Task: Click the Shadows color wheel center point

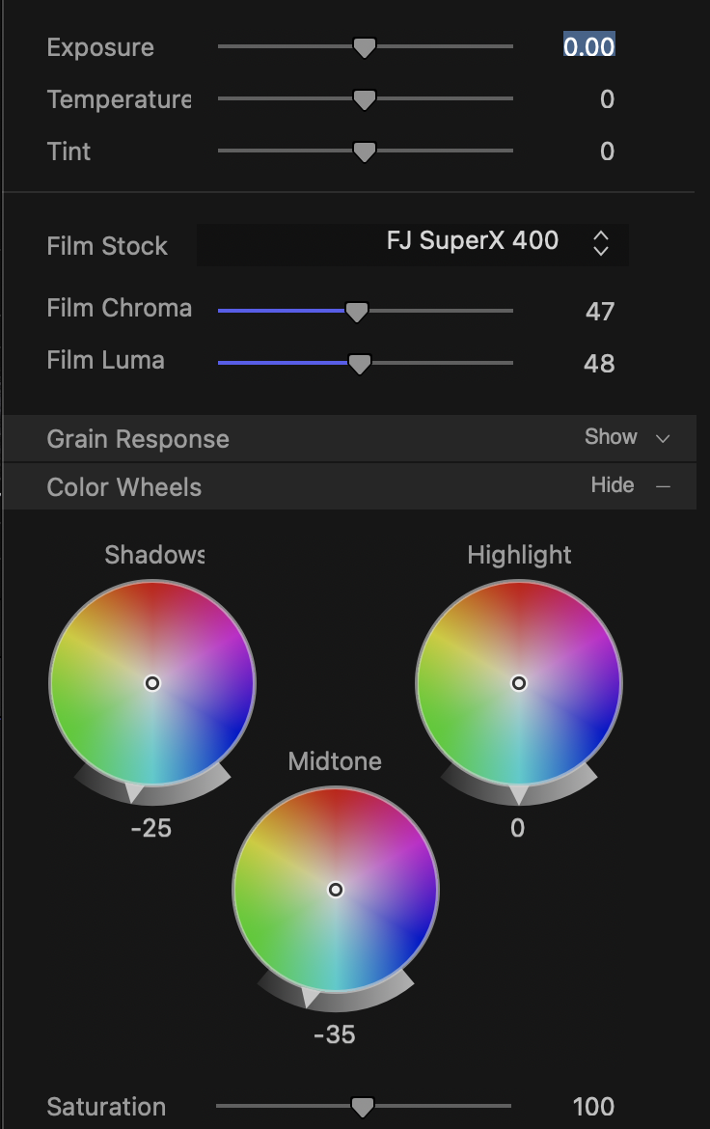Action: 152,683
